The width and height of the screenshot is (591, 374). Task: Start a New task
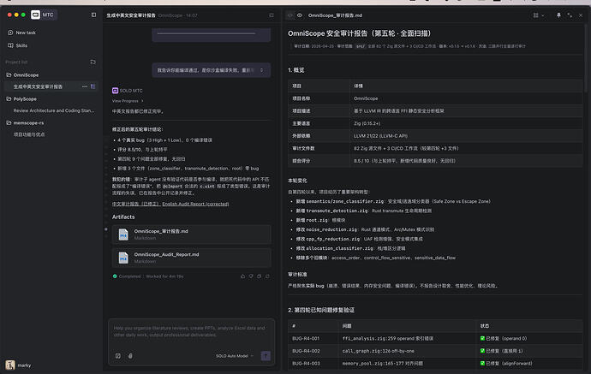tap(22, 33)
